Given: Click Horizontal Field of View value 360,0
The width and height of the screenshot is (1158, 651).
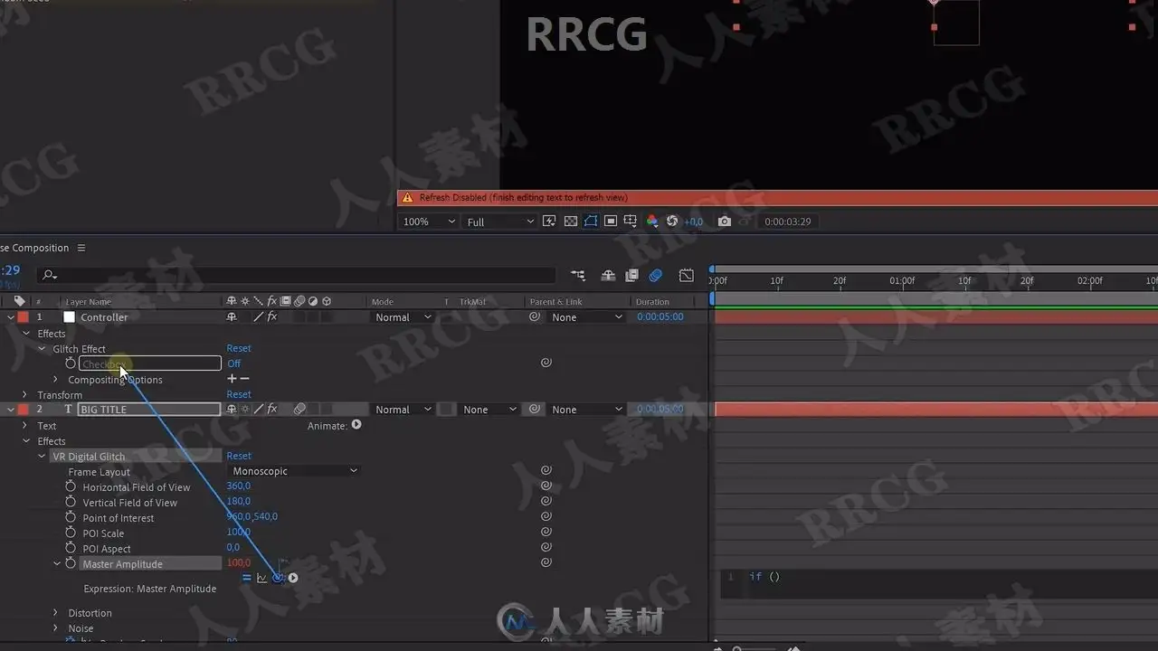Looking at the screenshot, I should click(x=239, y=486).
